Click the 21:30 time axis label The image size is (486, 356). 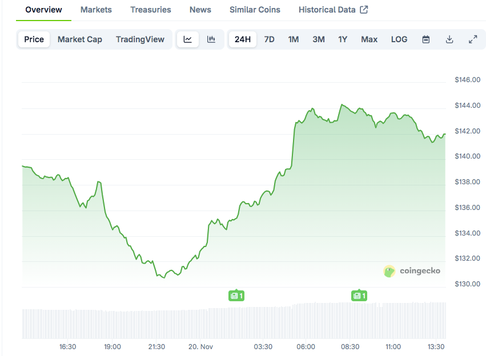tap(156, 347)
